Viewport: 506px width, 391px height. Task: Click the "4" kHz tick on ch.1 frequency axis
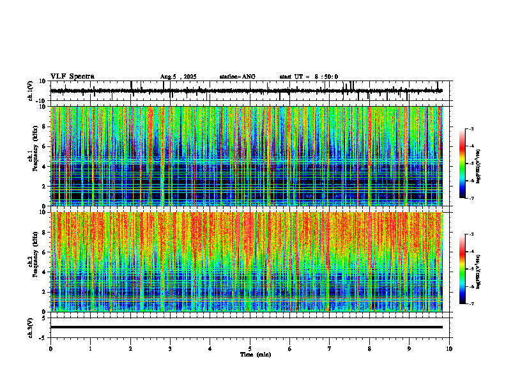tap(45, 167)
